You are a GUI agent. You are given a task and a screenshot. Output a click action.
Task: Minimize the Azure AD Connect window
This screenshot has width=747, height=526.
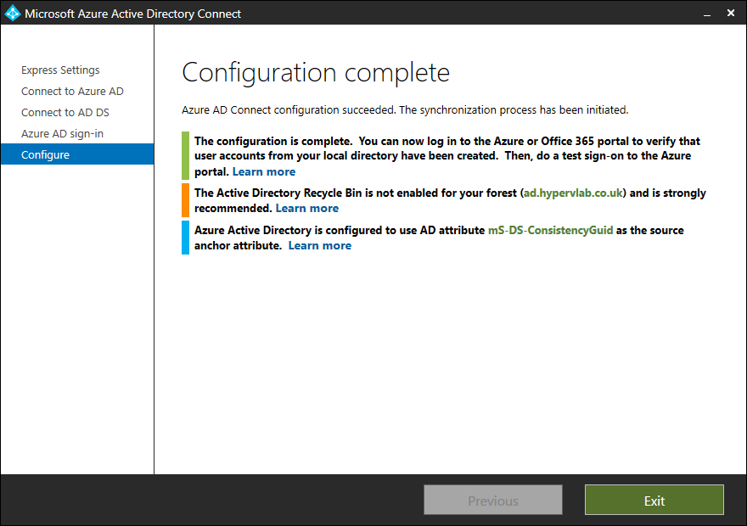click(707, 14)
